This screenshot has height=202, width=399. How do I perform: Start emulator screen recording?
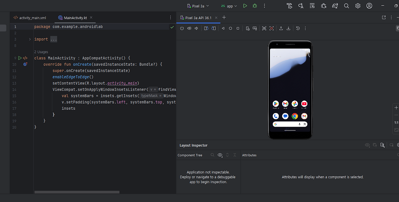(x=272, y=28)
